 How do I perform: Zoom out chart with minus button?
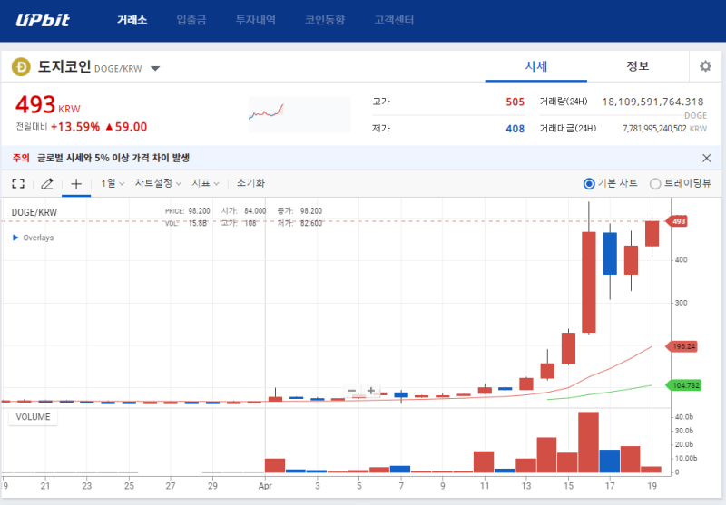tap(352, 391)
